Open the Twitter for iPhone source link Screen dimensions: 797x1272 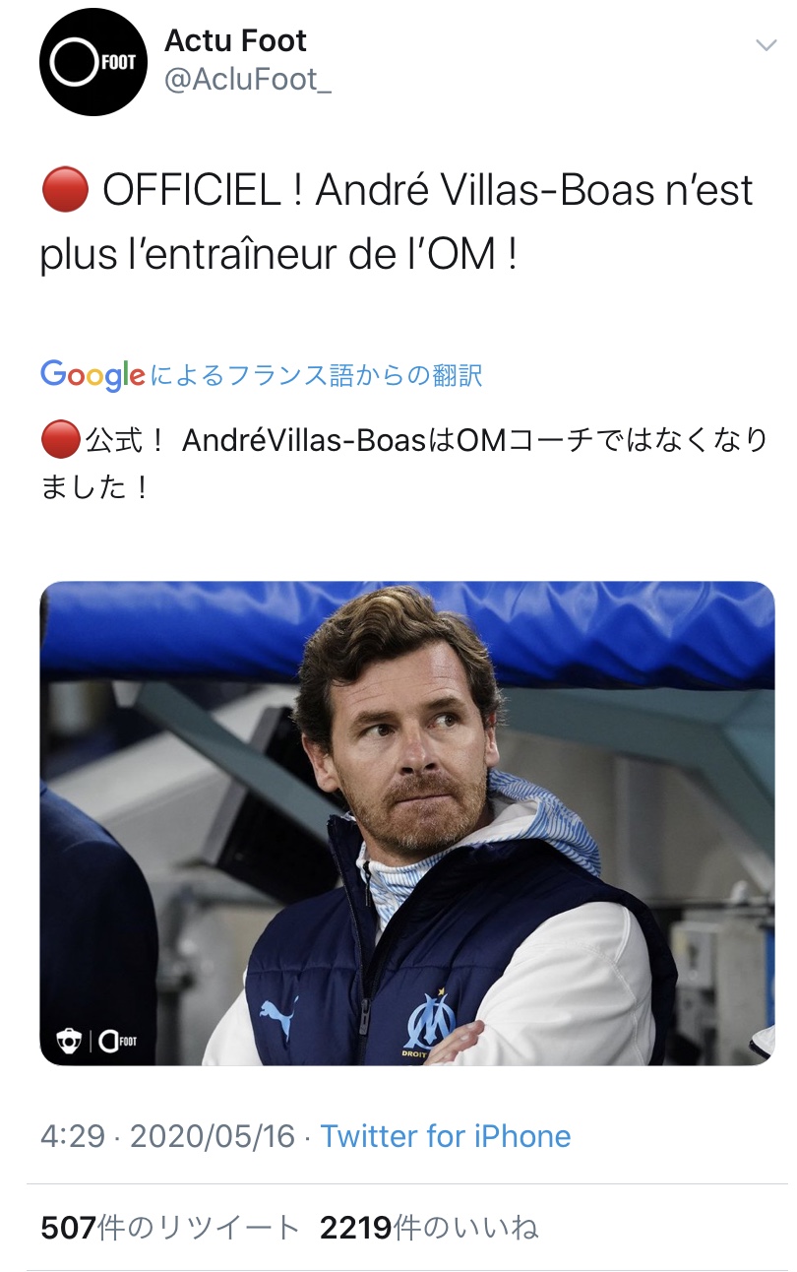446,1136
